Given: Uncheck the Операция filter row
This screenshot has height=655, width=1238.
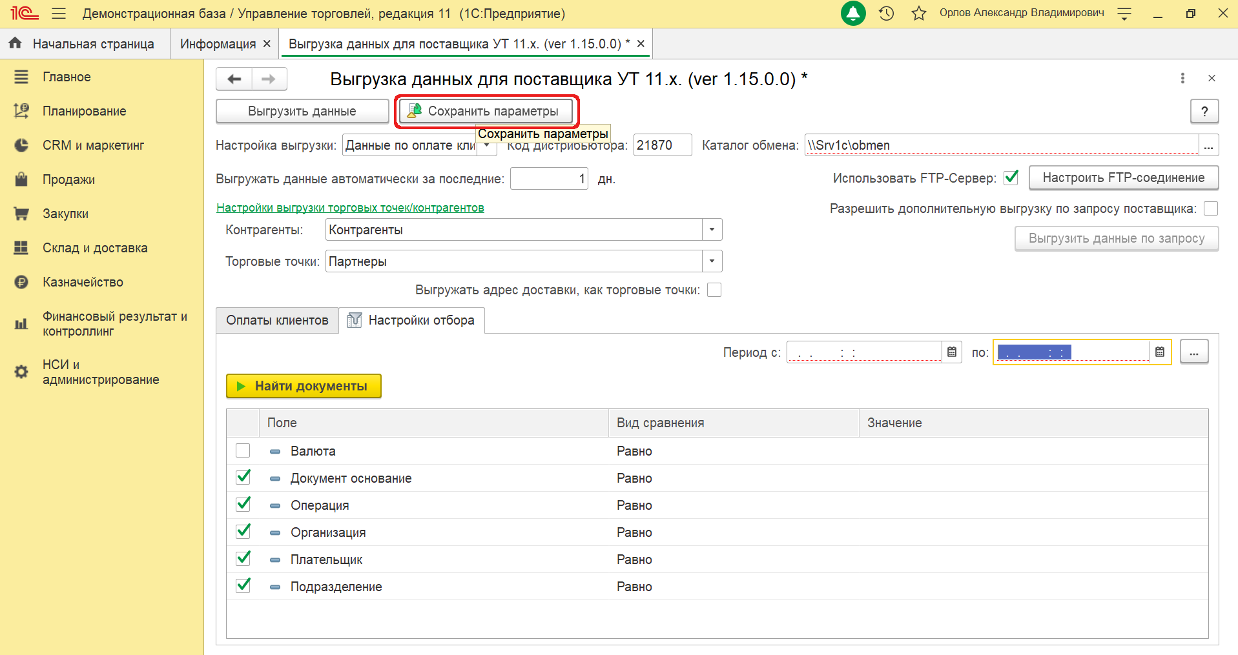Looking at the screenshot, I should click(243, 505).
